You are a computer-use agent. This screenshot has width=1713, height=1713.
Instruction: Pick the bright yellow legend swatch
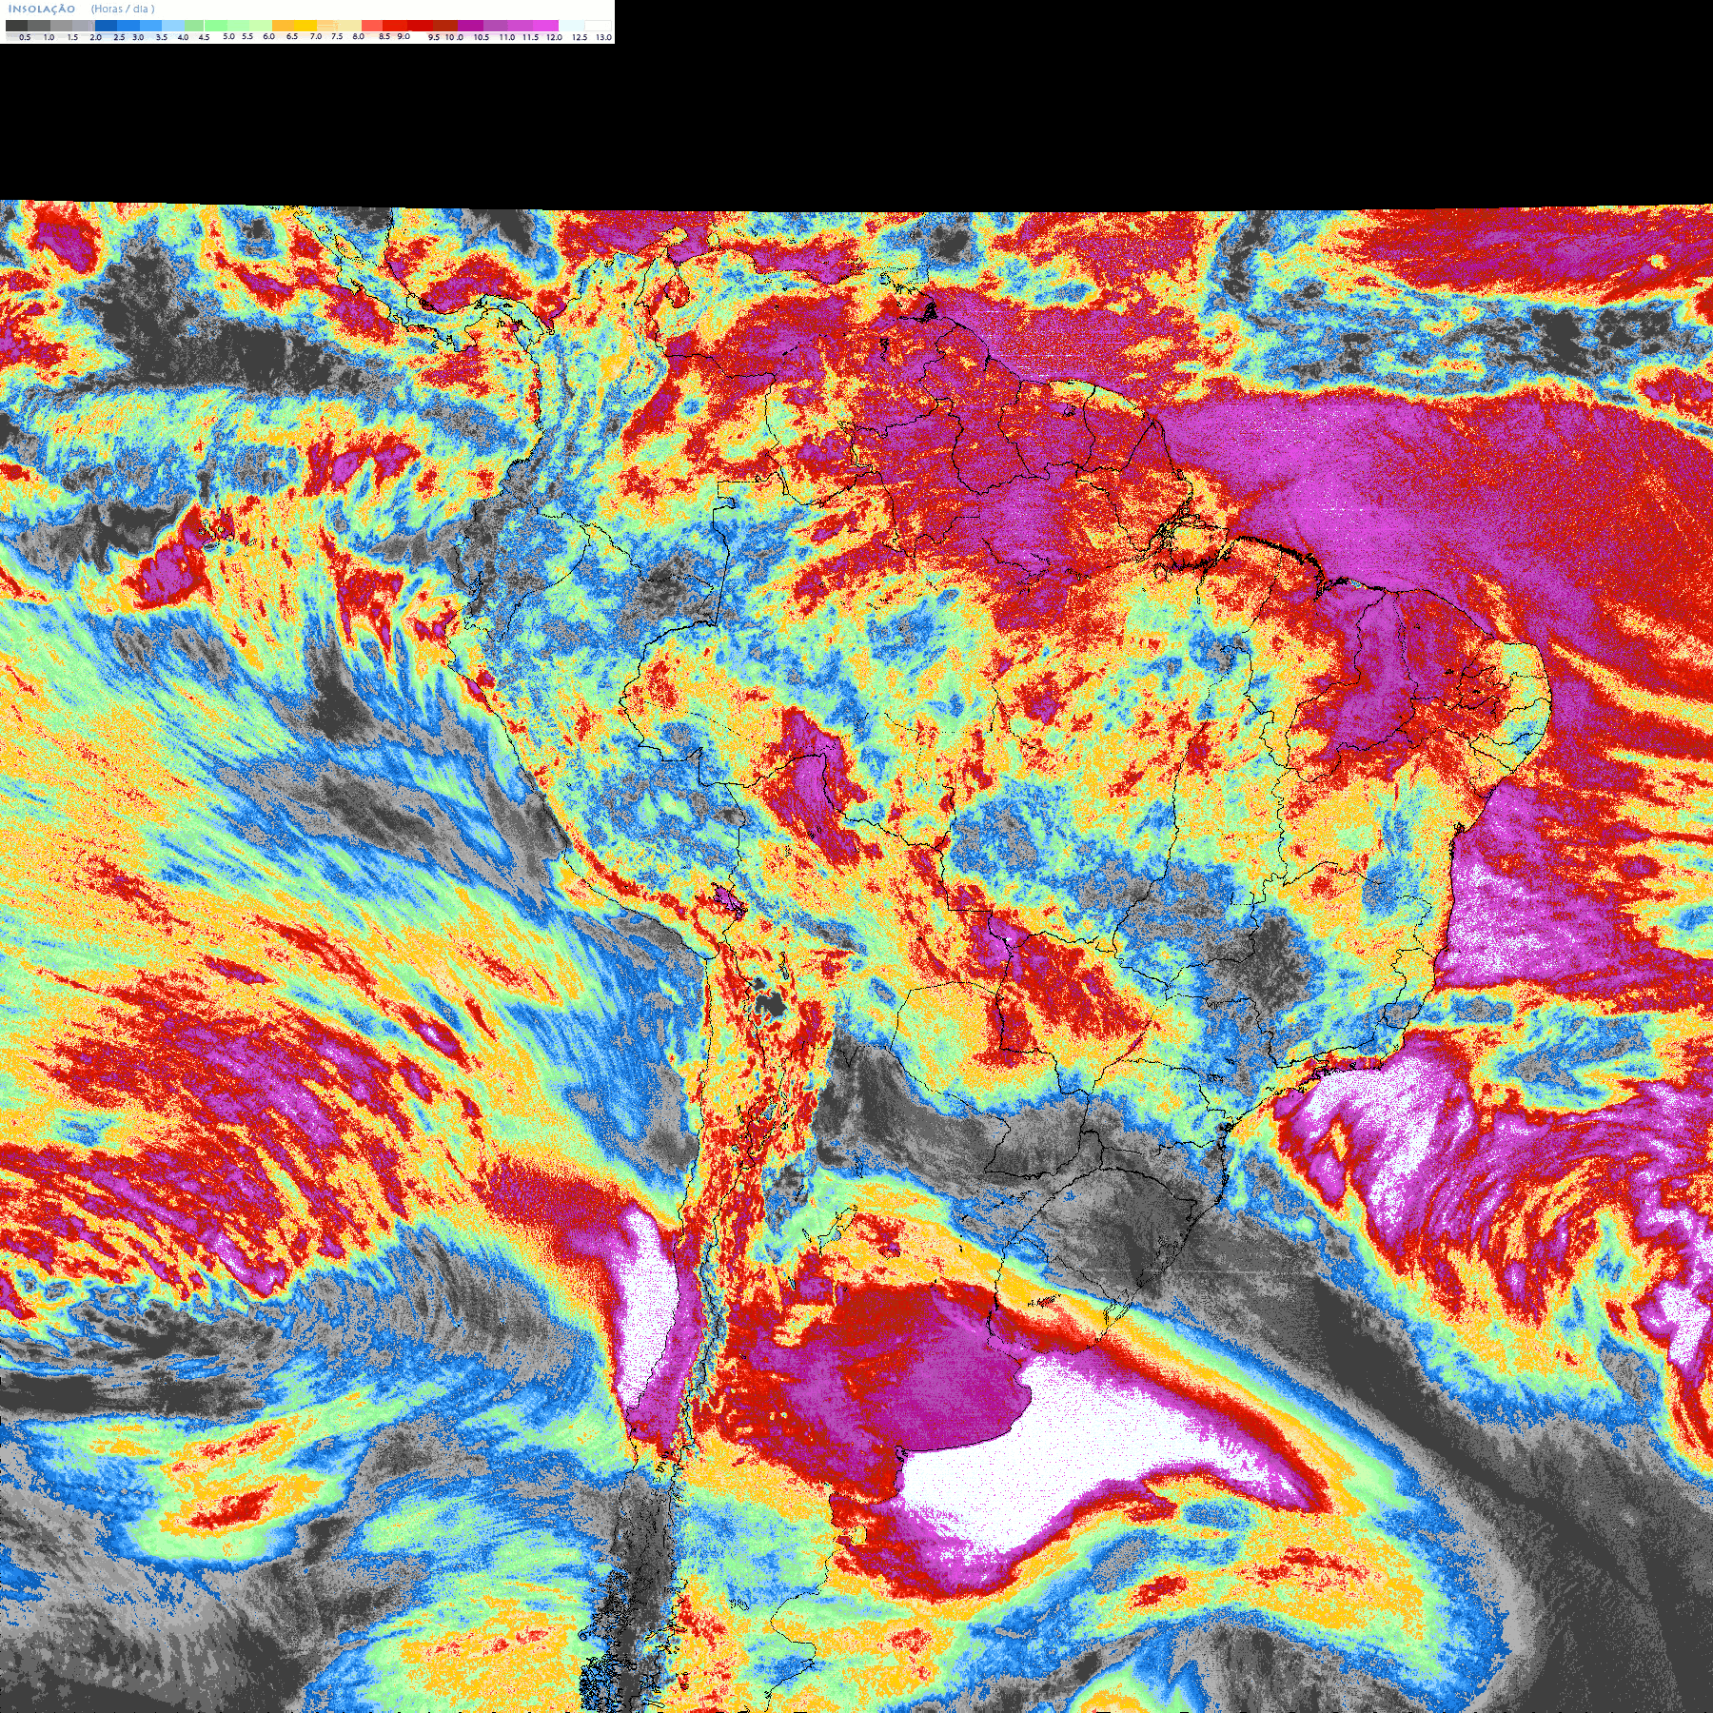(x=305, y=26)
